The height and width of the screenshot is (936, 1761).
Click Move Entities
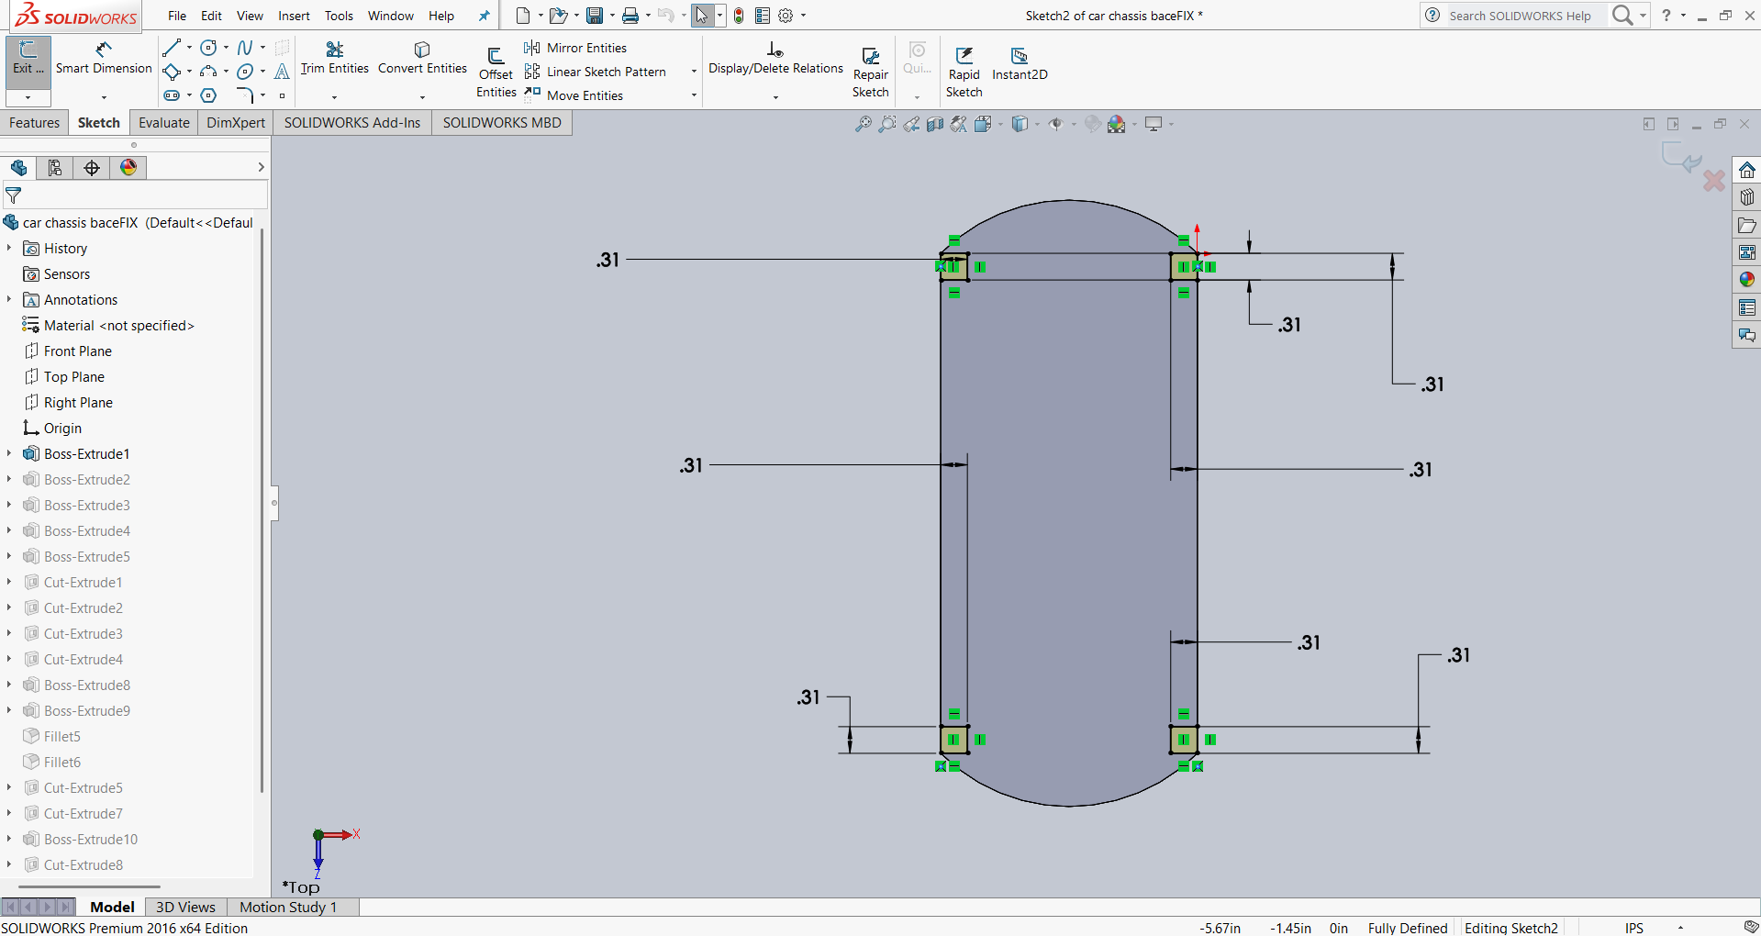[574, 95]
